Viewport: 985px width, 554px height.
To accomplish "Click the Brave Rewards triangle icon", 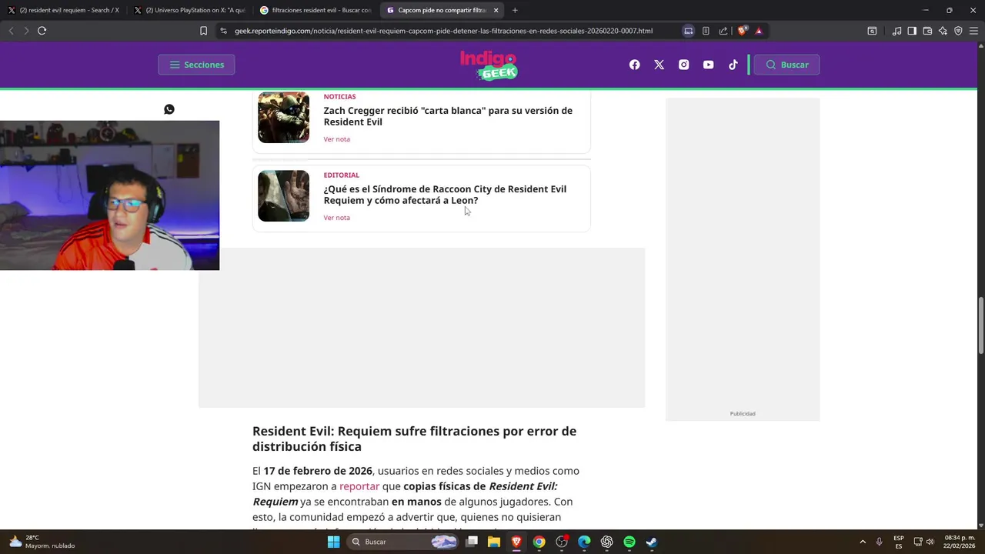I will tap(759, 31).
